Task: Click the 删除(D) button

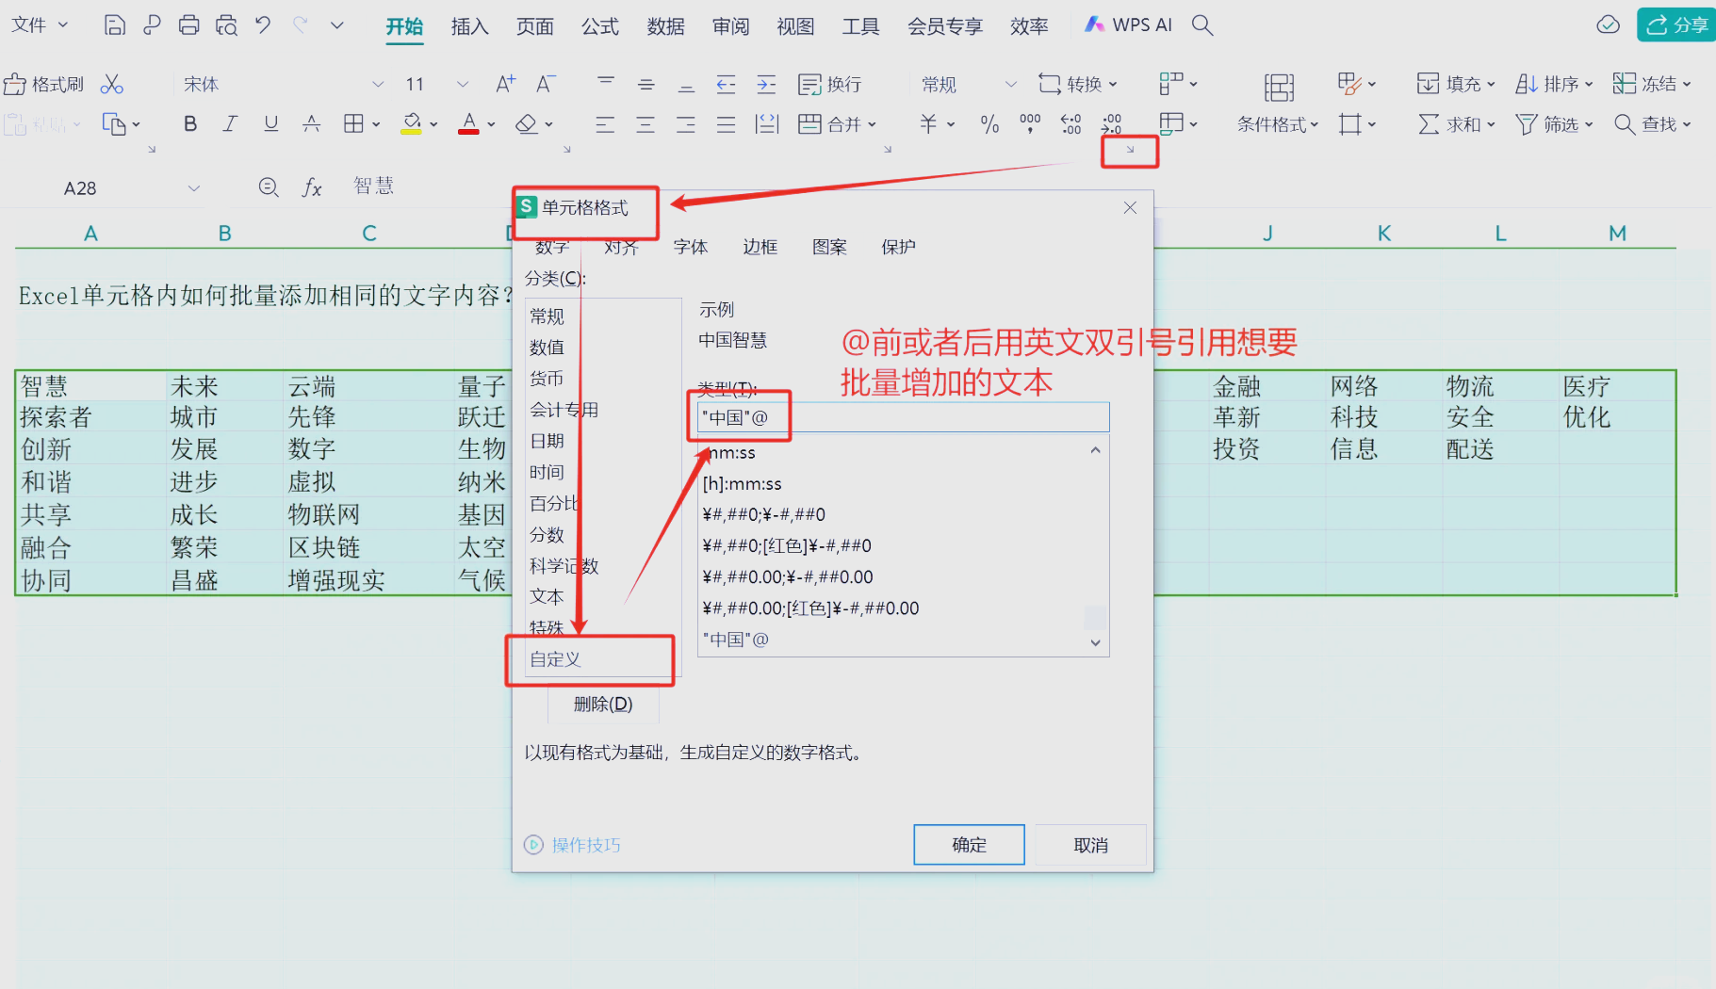Action: pos(603,704)
